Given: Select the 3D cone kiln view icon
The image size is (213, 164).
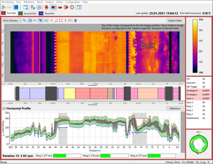Looking at the screenshot, I should pos(66,7).
